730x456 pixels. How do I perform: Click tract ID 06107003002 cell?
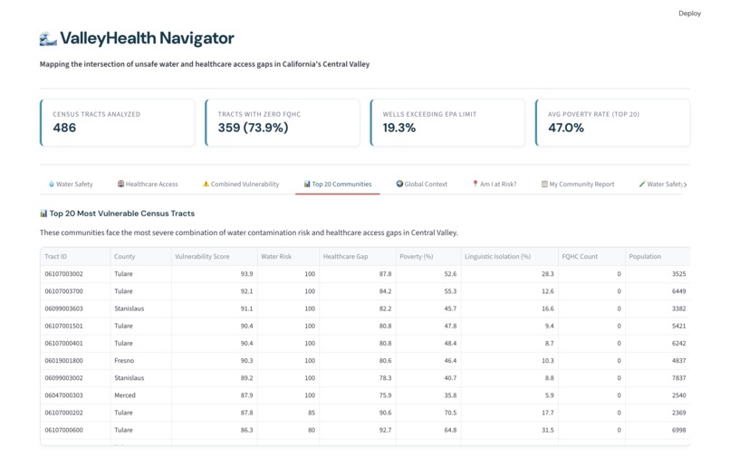[x=75, y=274]
